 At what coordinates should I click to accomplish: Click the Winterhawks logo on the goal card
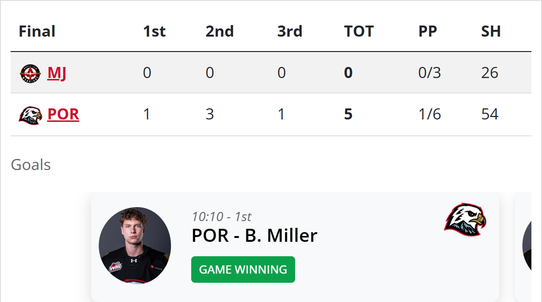click(x=465, y=220)
